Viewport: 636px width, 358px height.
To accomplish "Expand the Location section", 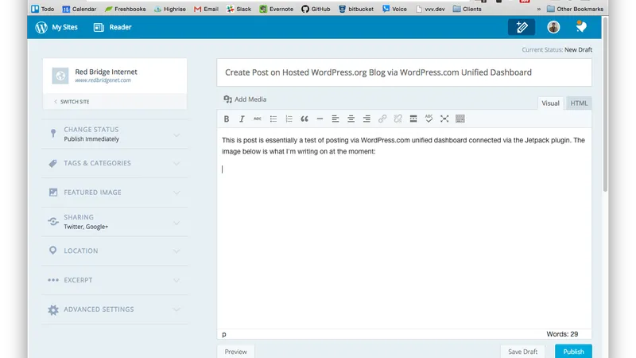I will tap(114, 251).
